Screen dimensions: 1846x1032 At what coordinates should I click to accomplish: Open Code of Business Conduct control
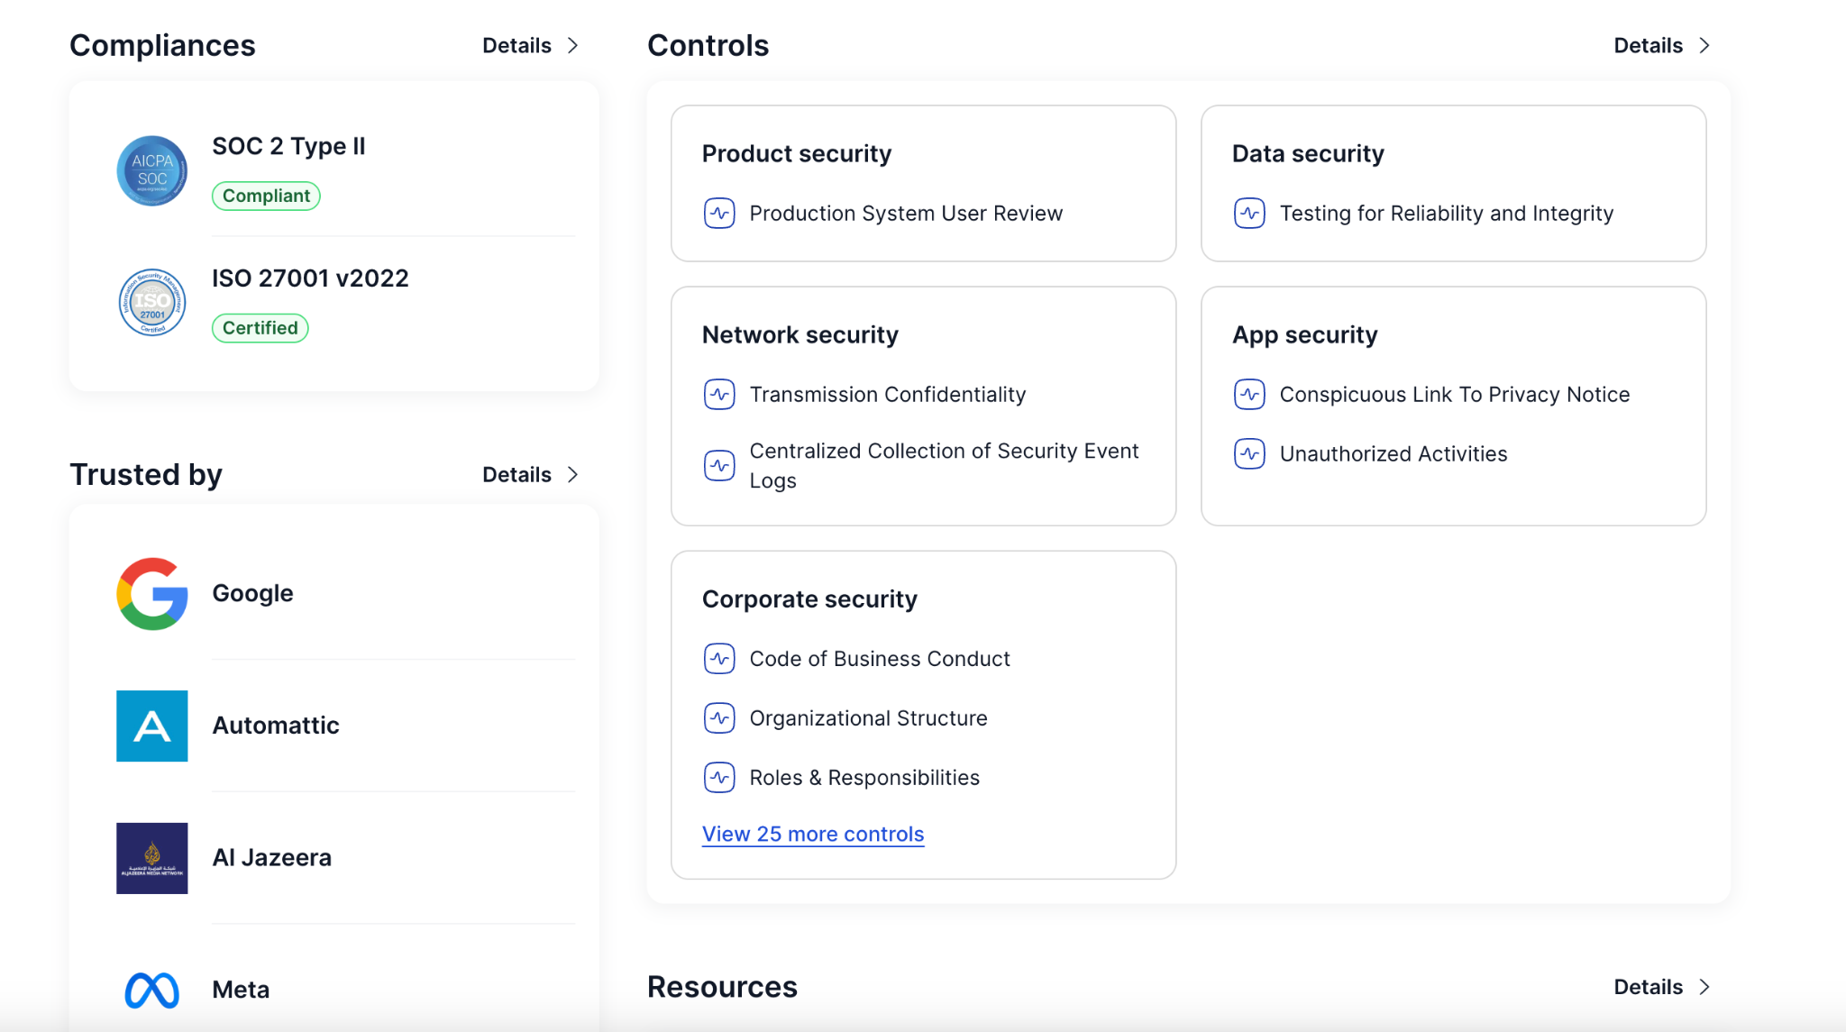tap(879, 659)
